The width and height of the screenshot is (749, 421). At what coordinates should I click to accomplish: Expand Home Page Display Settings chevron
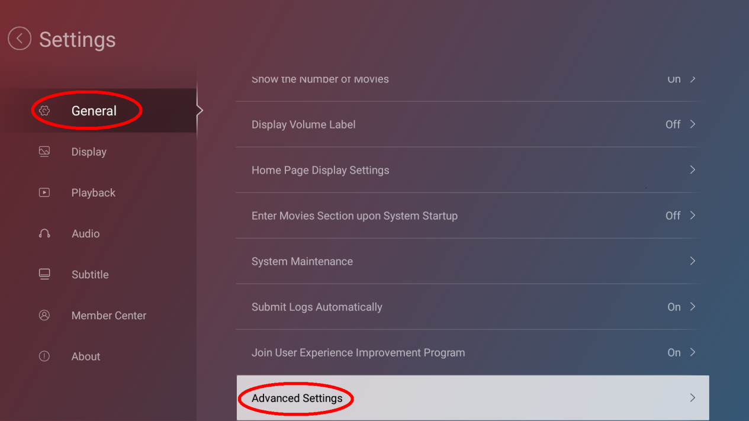(x=692, y=170)
